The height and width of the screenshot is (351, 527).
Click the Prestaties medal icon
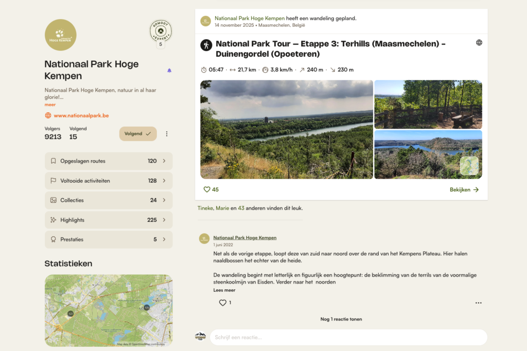coord(53,239)
